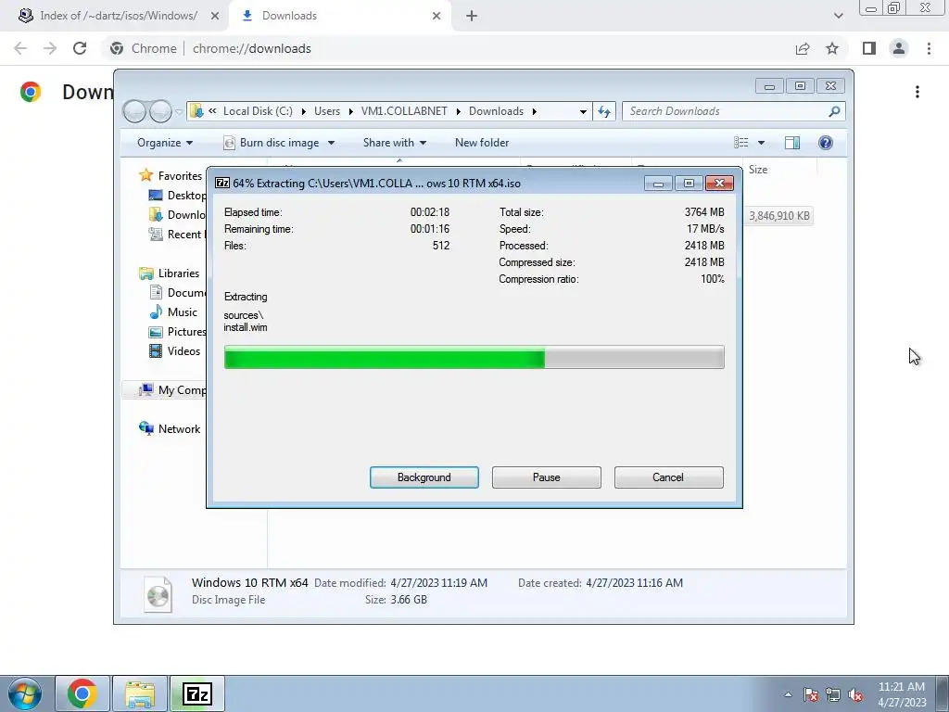Select VM1.COLLABNET in the breadcrumb
The image size is (949, 712).
(x=404, y=111)
